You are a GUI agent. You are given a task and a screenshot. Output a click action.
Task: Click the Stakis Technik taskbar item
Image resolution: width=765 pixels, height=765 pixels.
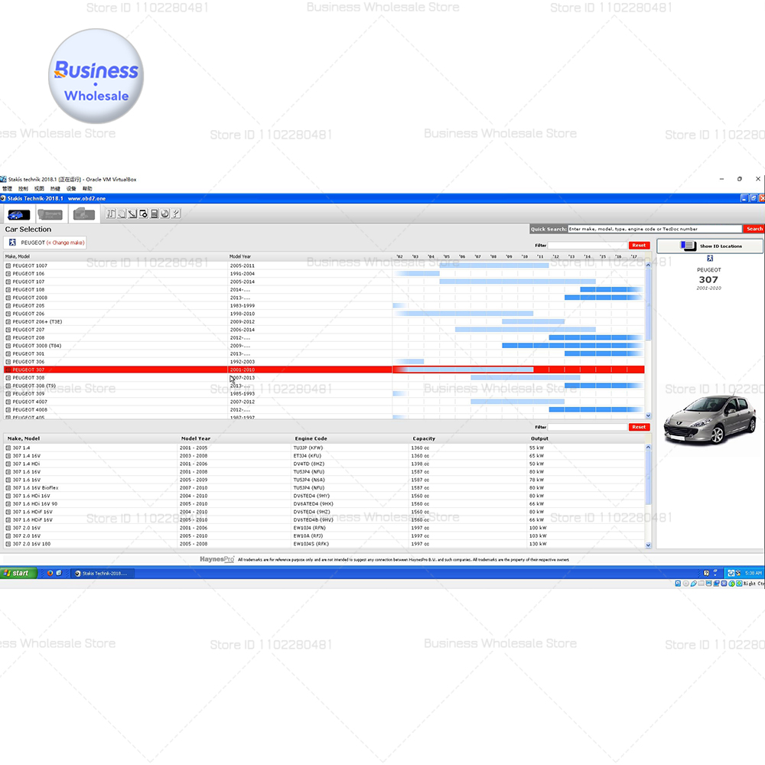point(103,573)
